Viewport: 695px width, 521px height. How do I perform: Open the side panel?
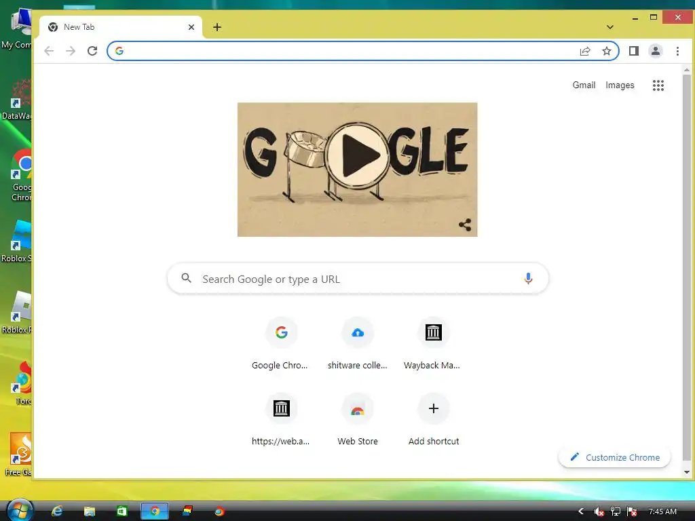point(634,51)
